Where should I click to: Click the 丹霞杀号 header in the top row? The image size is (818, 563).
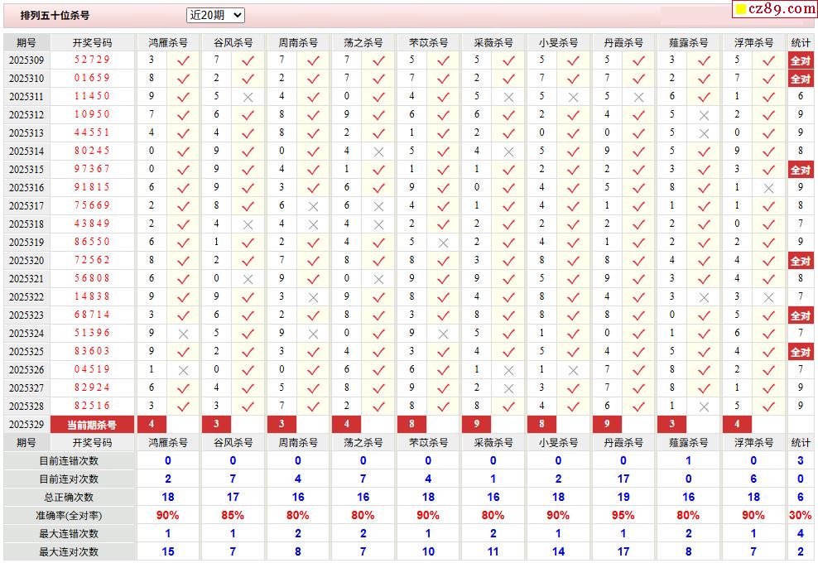point(623,42)
